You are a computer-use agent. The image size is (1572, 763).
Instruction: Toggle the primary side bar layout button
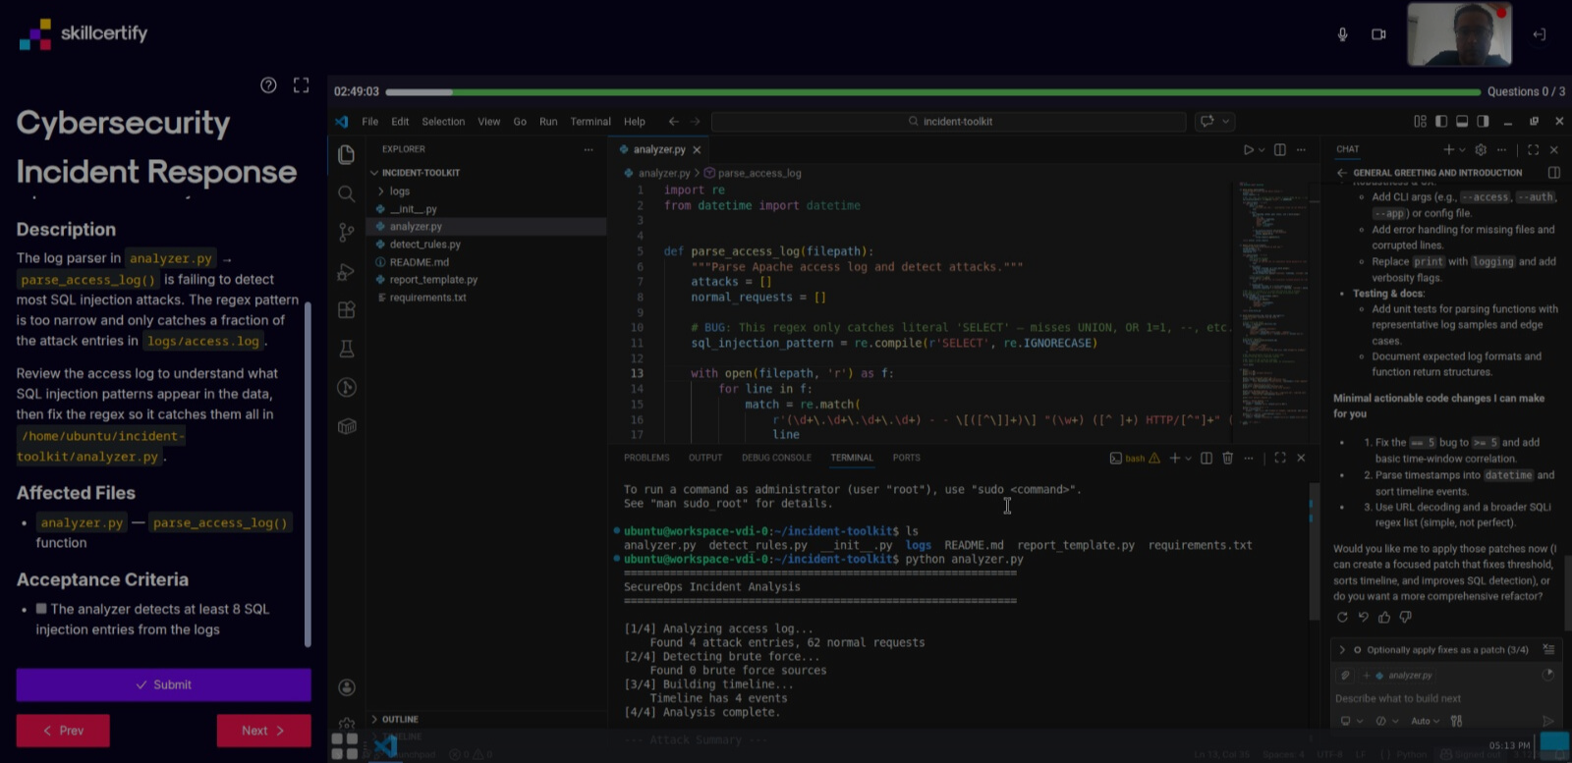click(1441, 122)
